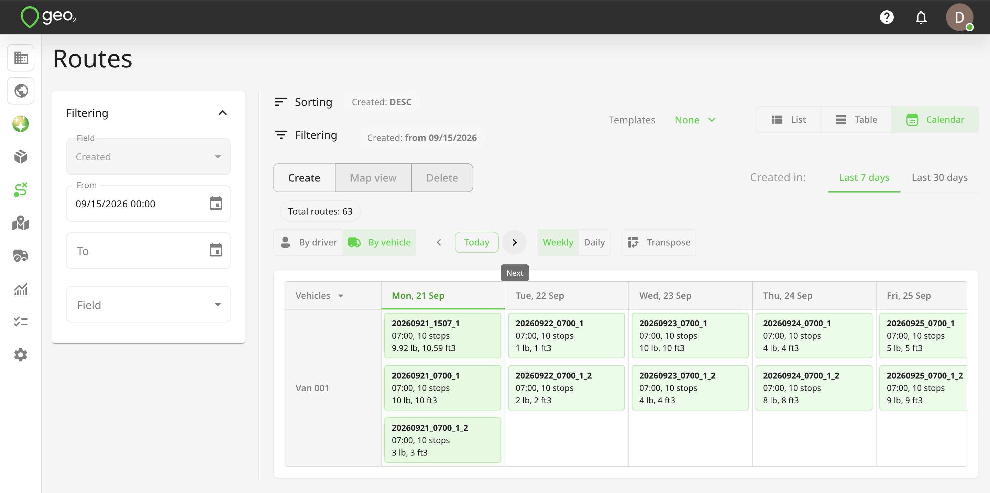Open the green star badge sidebar icon
This screenshot has height=493, width=990.
[21, 124]
